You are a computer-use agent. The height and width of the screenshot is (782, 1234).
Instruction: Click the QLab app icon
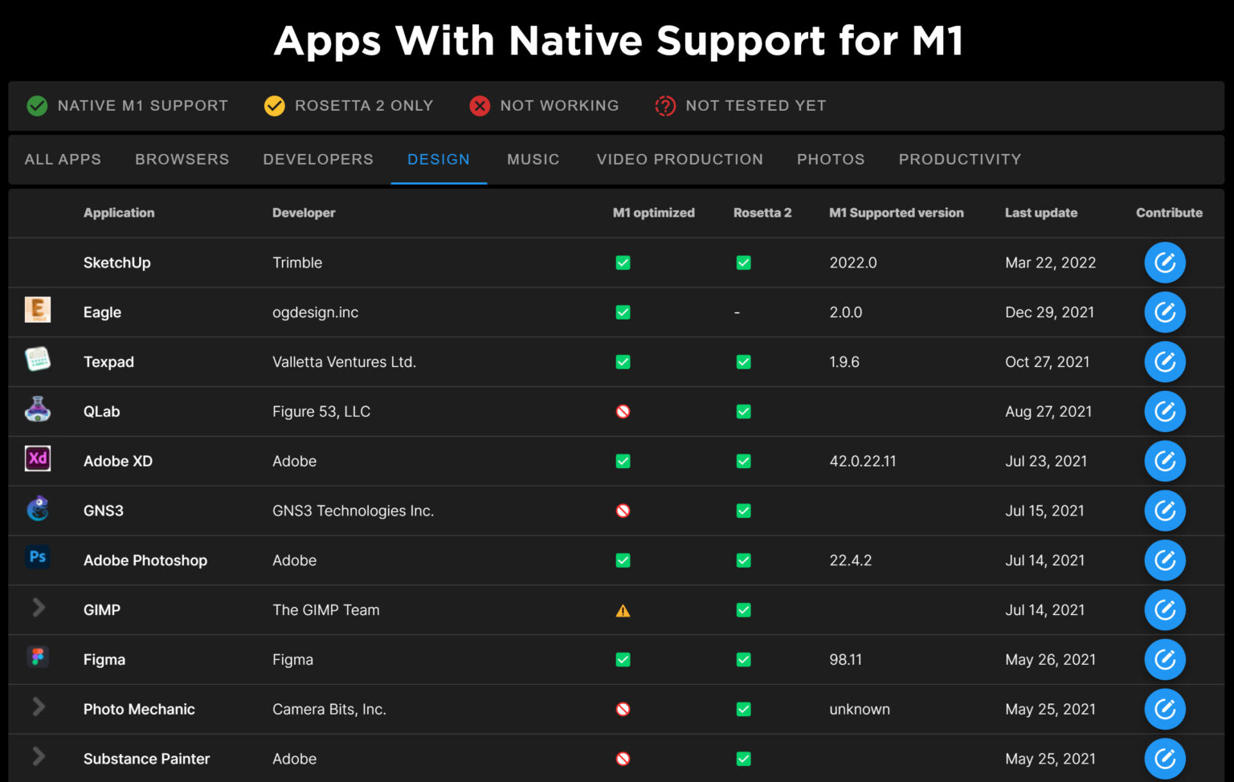(x=38, y=409)
